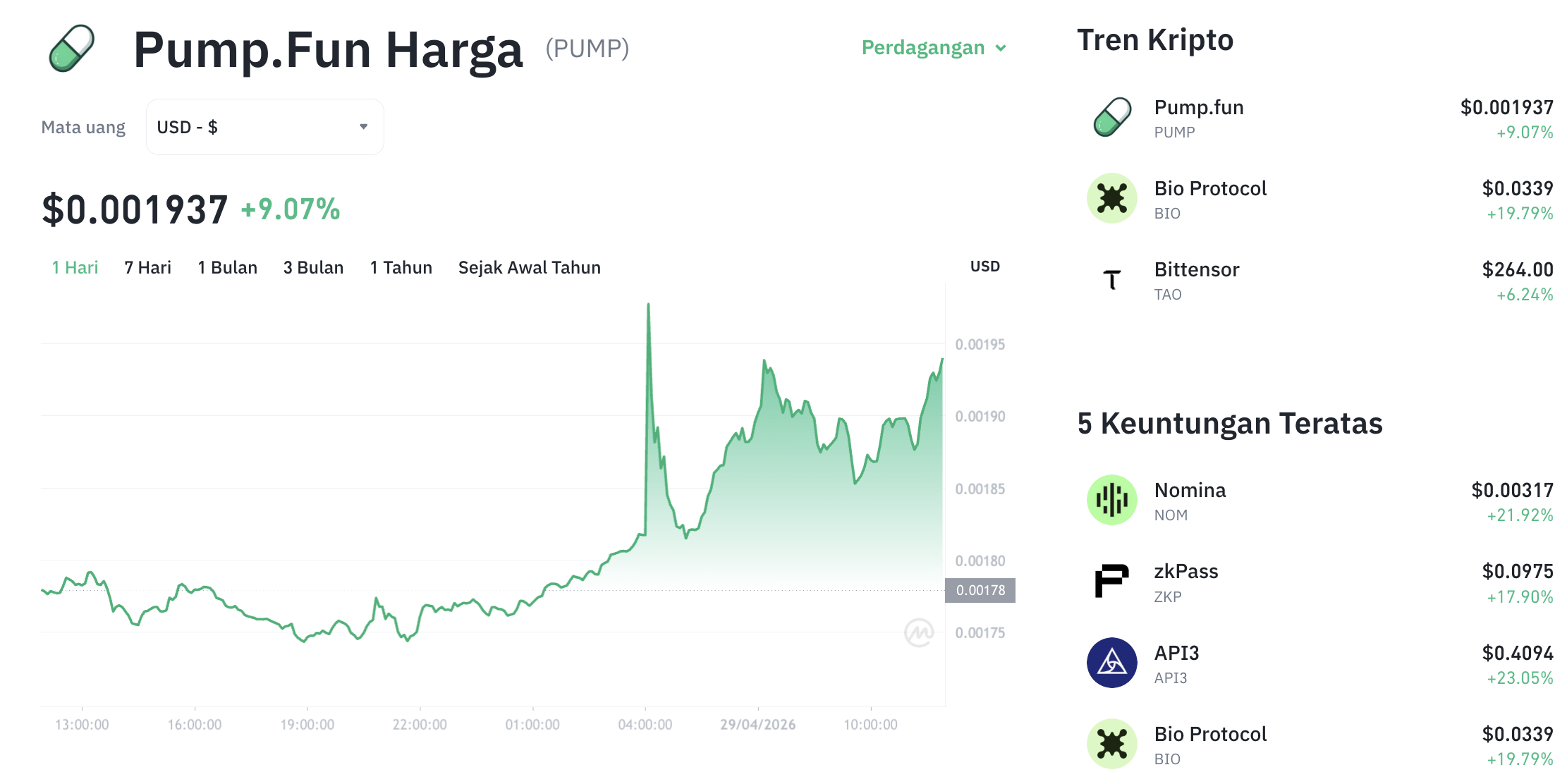Click the Bittensor TAO icon
1567x784 pixels.
[x=1111, y=280]
